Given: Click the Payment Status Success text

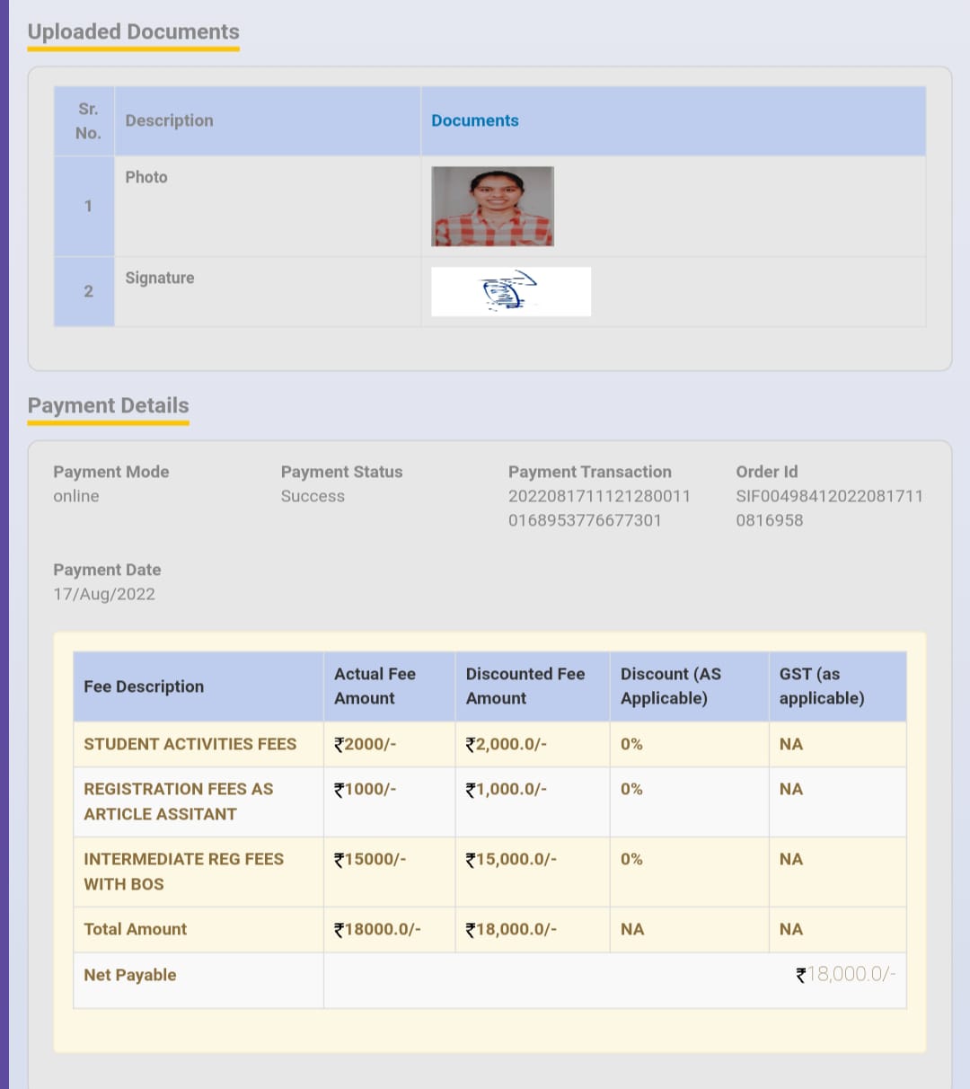Looking at the screenshot, I should pyautogui.click(x=313, y=496).
